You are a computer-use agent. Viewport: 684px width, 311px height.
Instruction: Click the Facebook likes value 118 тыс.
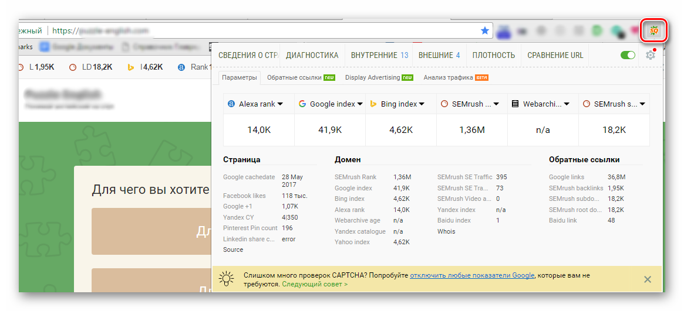[x=295, y=196]
